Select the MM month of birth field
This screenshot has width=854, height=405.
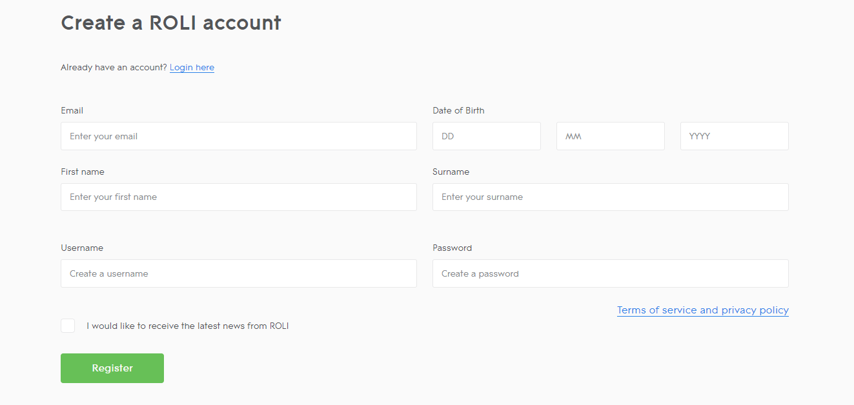[x=611, y=136]
